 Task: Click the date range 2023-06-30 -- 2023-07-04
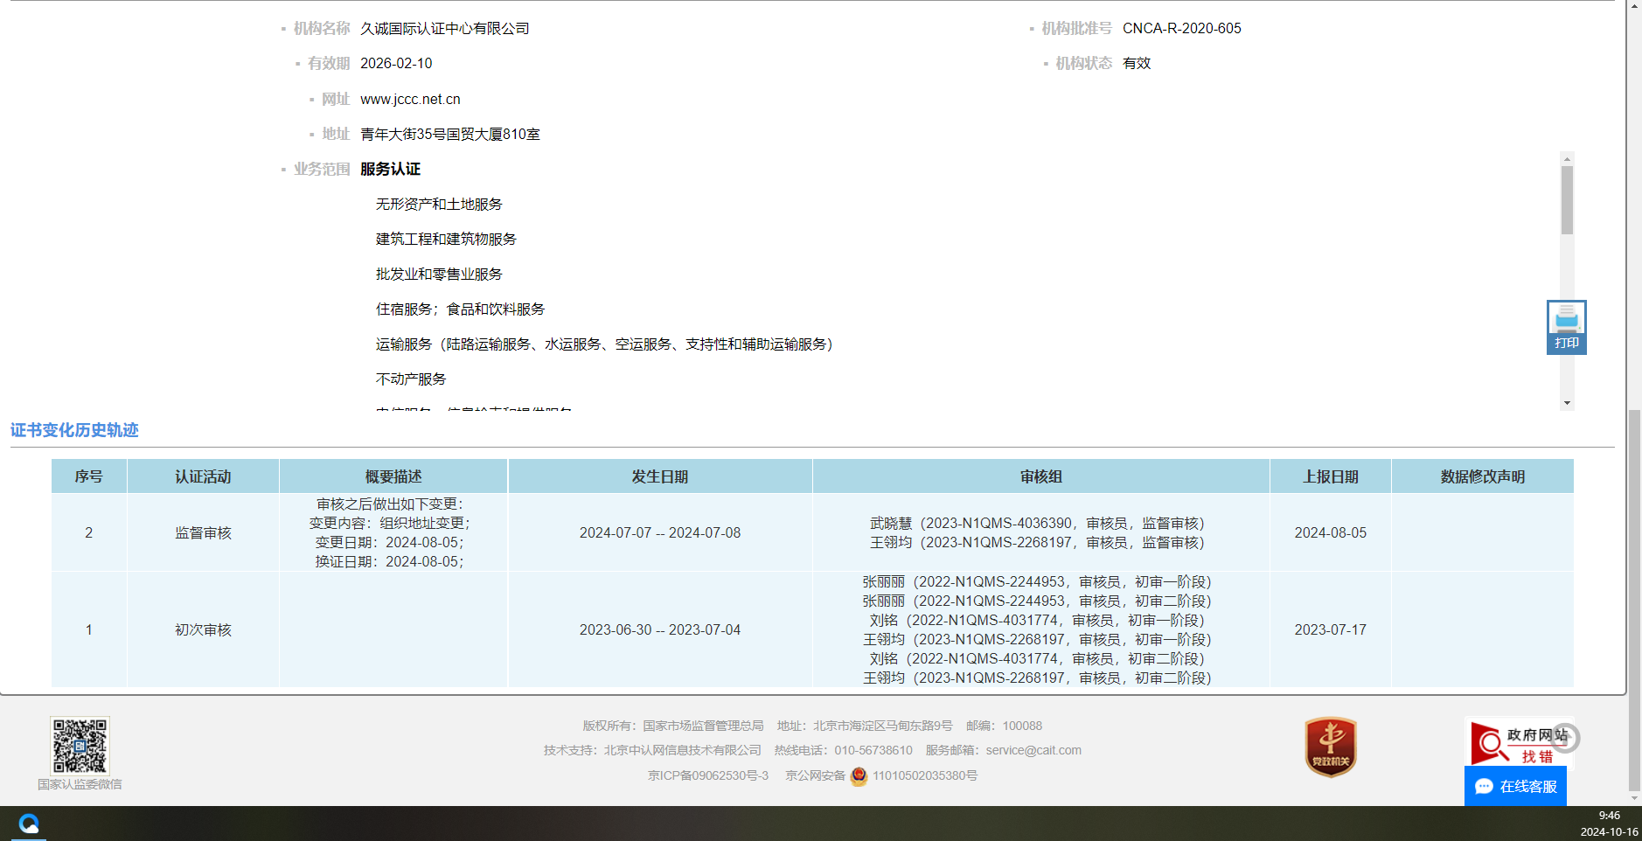point(660,629)
